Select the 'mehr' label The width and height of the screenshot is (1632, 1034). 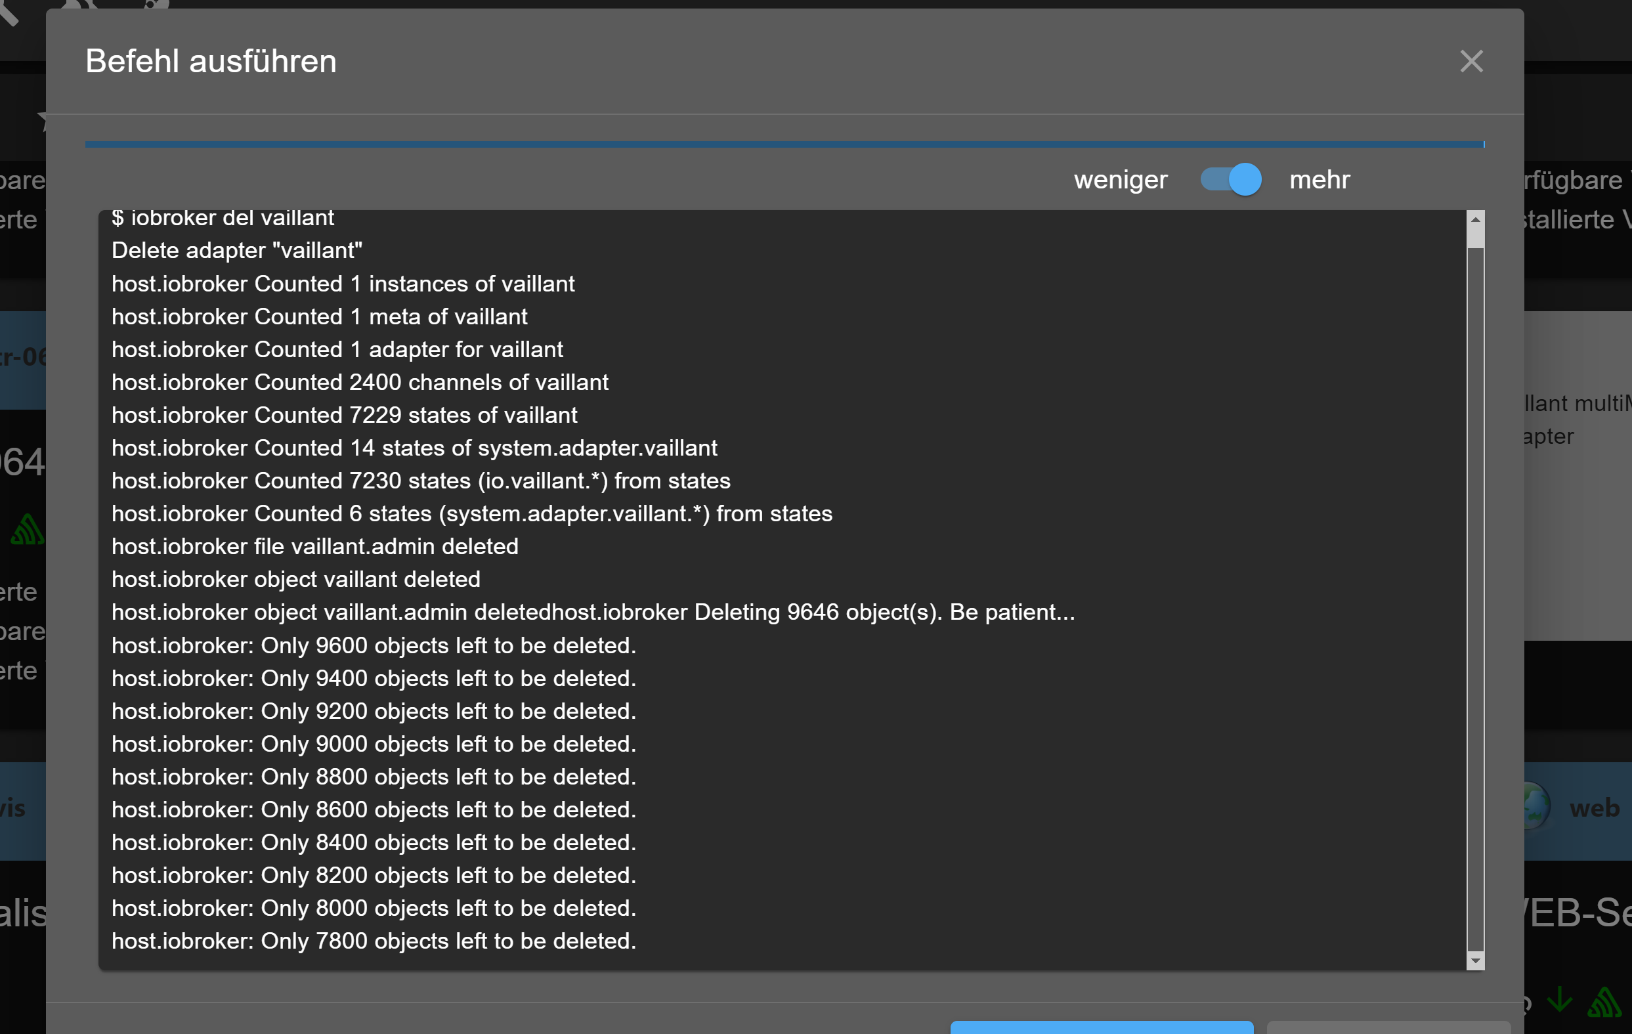(x=1320, y=180)
